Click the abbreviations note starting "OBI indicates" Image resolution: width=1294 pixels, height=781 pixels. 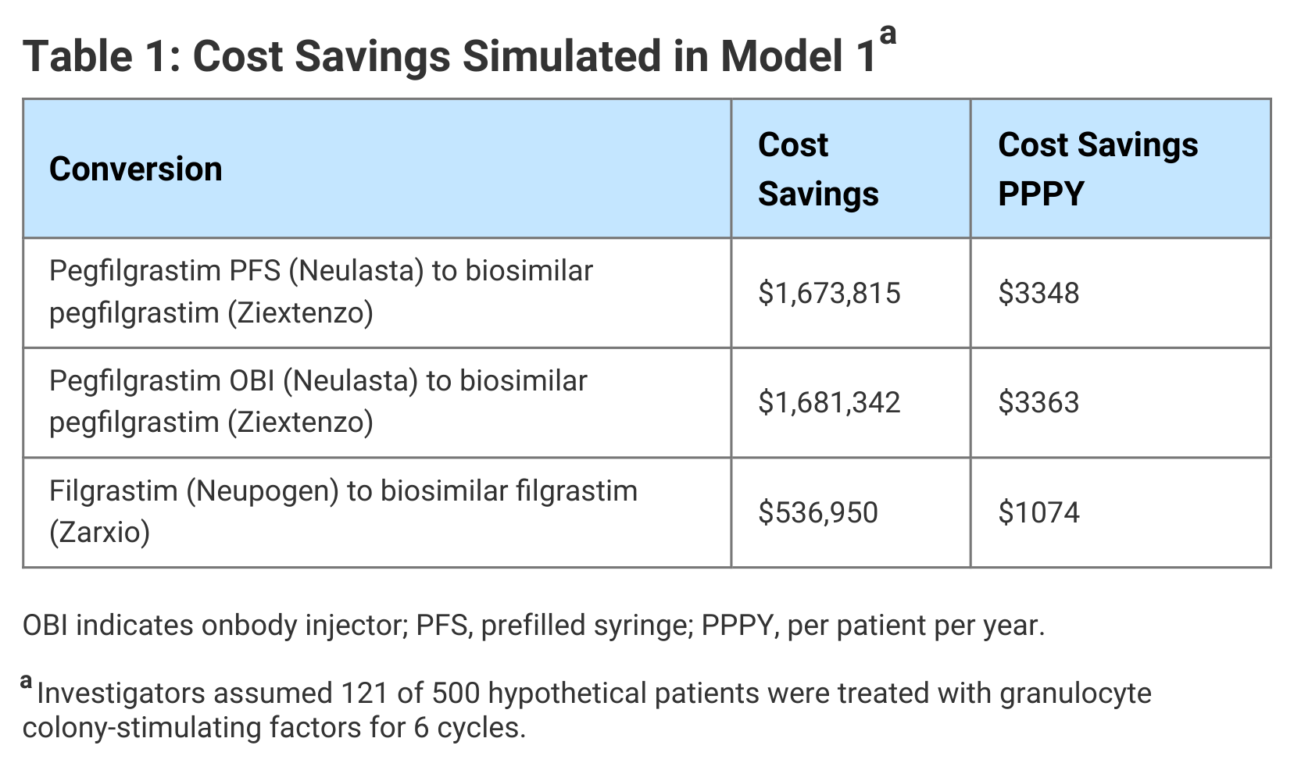[x=533, y=625]
